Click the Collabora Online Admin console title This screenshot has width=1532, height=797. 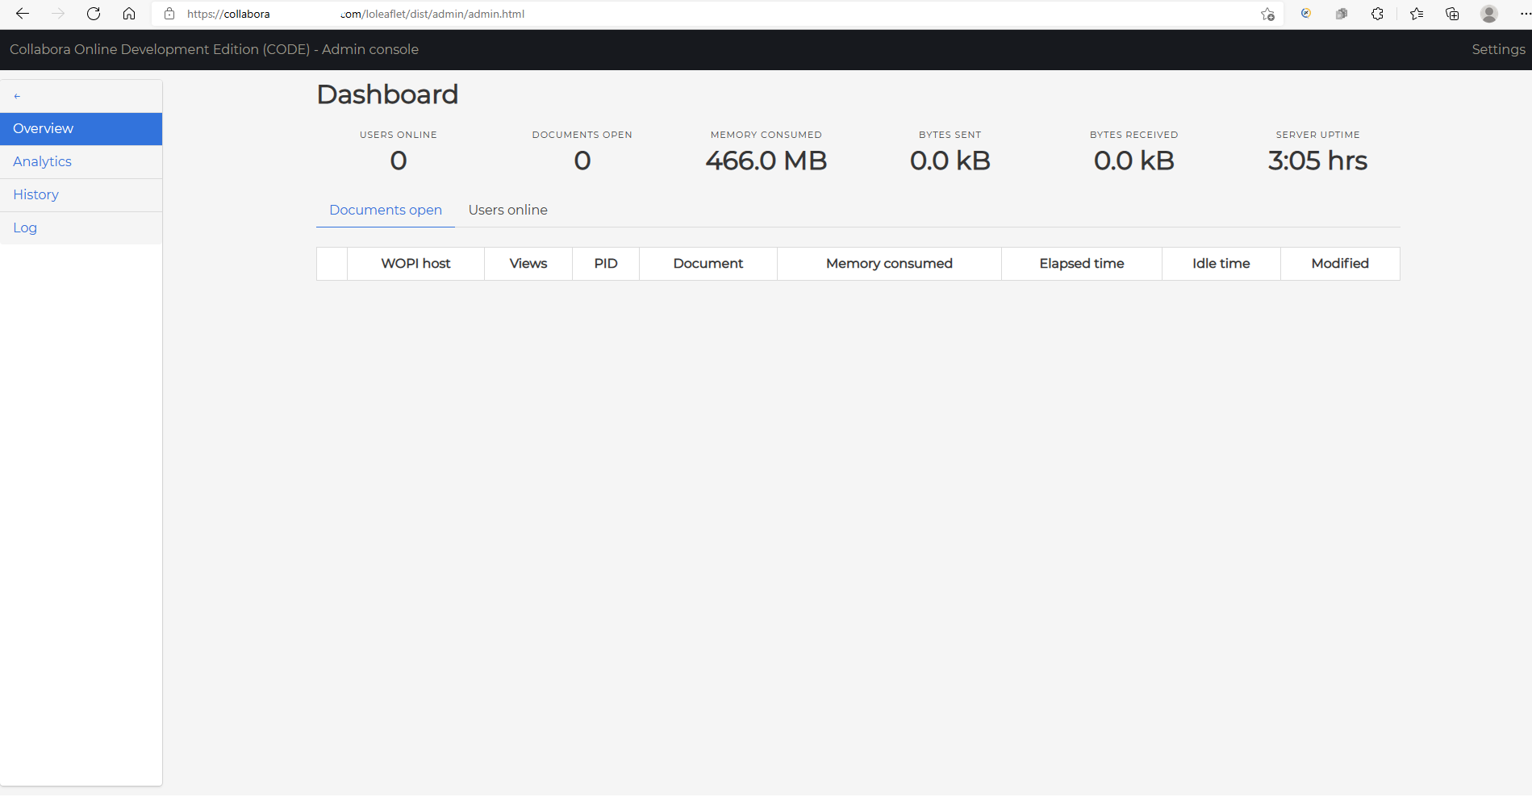pos(214,49)
